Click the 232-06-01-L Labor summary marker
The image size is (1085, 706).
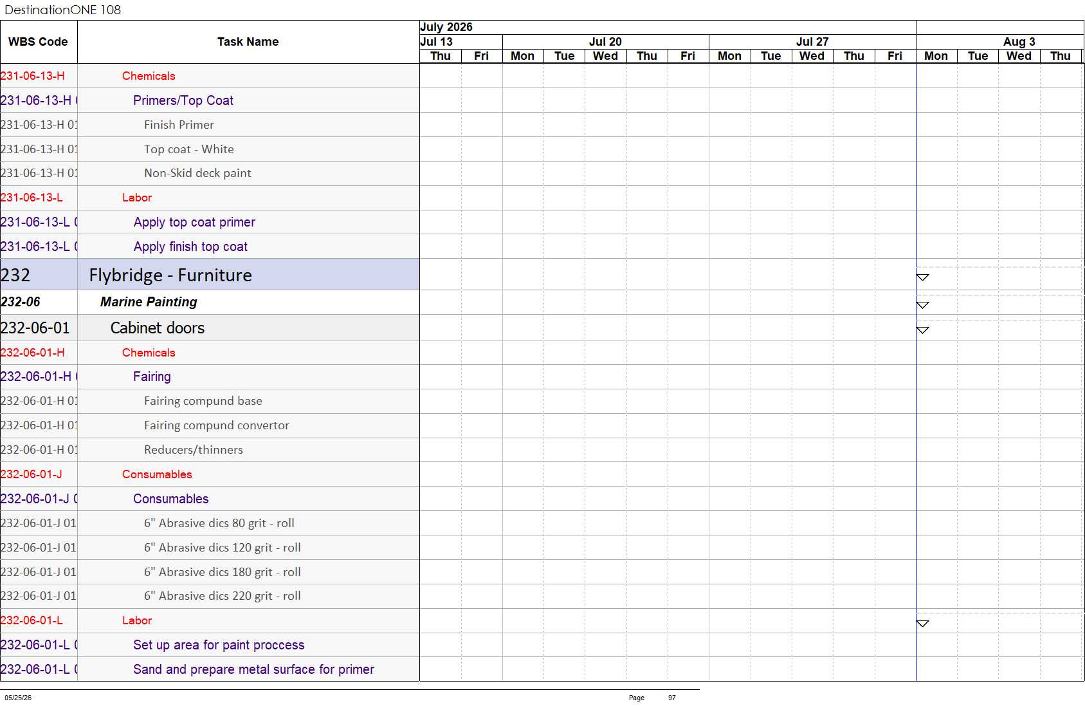(922, 623)
